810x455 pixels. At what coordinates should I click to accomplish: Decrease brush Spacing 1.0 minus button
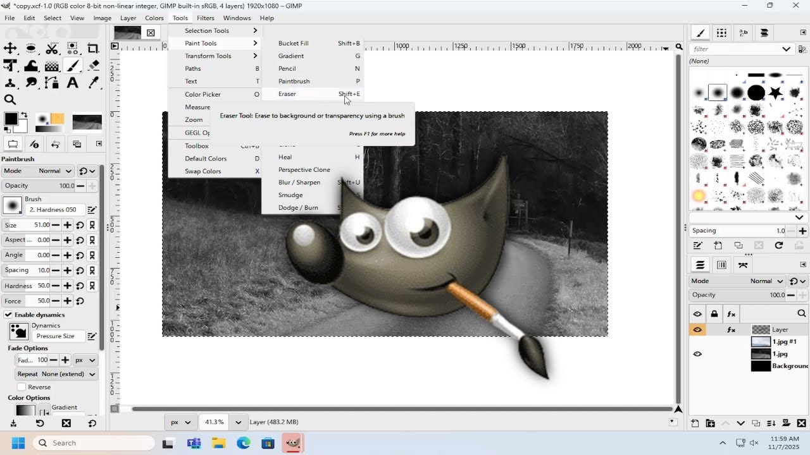pos(791,231)
